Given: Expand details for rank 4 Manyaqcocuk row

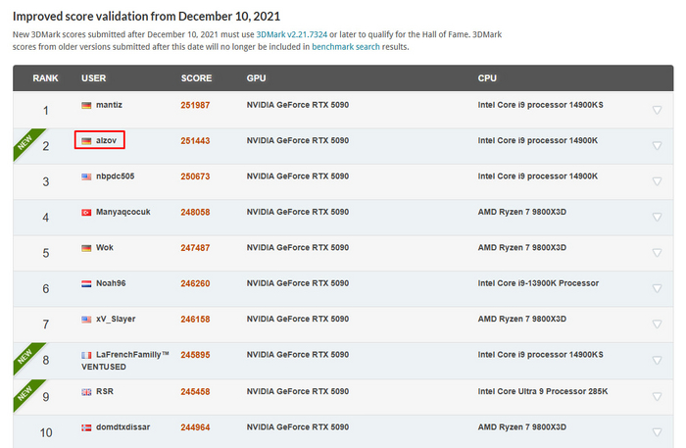Looking at the screenshot, I should (657, 217).
